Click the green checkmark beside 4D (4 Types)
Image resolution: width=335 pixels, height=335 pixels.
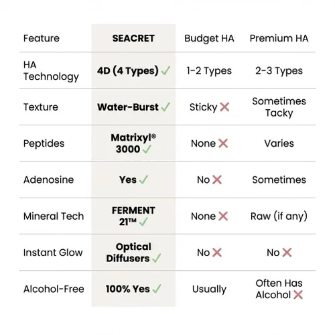pyautogui.click(x=165, y=70)
